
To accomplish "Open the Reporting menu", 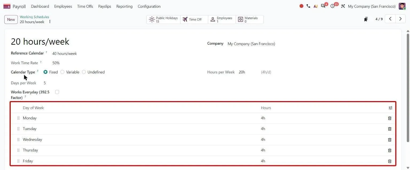I will tap(124, 6).
